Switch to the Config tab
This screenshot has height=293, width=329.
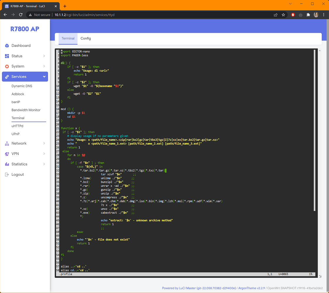86,38
